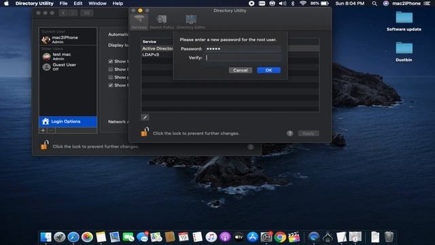Open Spotlight search in menu bar
The height and width of the screenshot is (245, 435).
coord(375,3)
